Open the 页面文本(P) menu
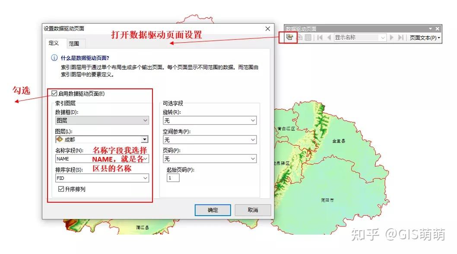Viewport: 457px width, 254px height. (x=425, y=38)
